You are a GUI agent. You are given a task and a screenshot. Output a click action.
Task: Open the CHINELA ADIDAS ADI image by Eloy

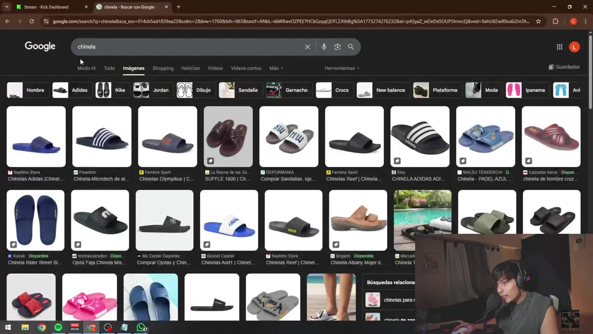pos(420,136)
